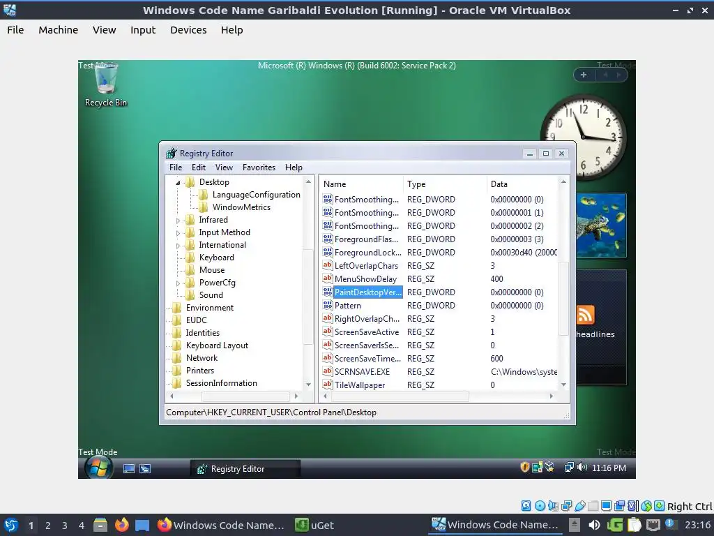This screenshot has height=536, width=714.
Task: Switch to host workspace 4
Action: point(82,526)
